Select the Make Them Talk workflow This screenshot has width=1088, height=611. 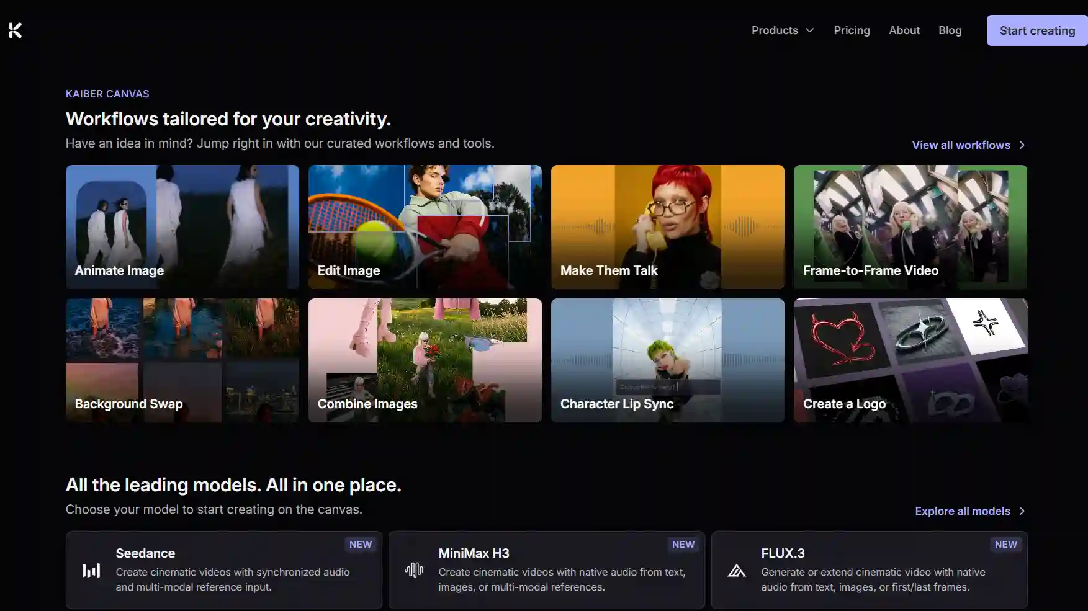point(668,227)
